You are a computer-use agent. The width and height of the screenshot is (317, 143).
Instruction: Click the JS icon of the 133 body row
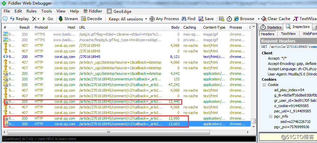point(6,79)
